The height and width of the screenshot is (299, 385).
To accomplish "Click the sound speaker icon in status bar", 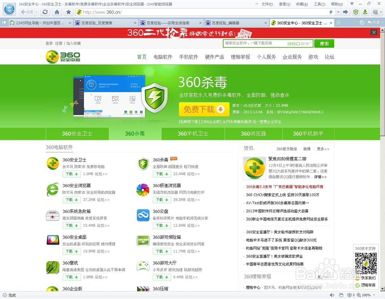I will (332, 295).
